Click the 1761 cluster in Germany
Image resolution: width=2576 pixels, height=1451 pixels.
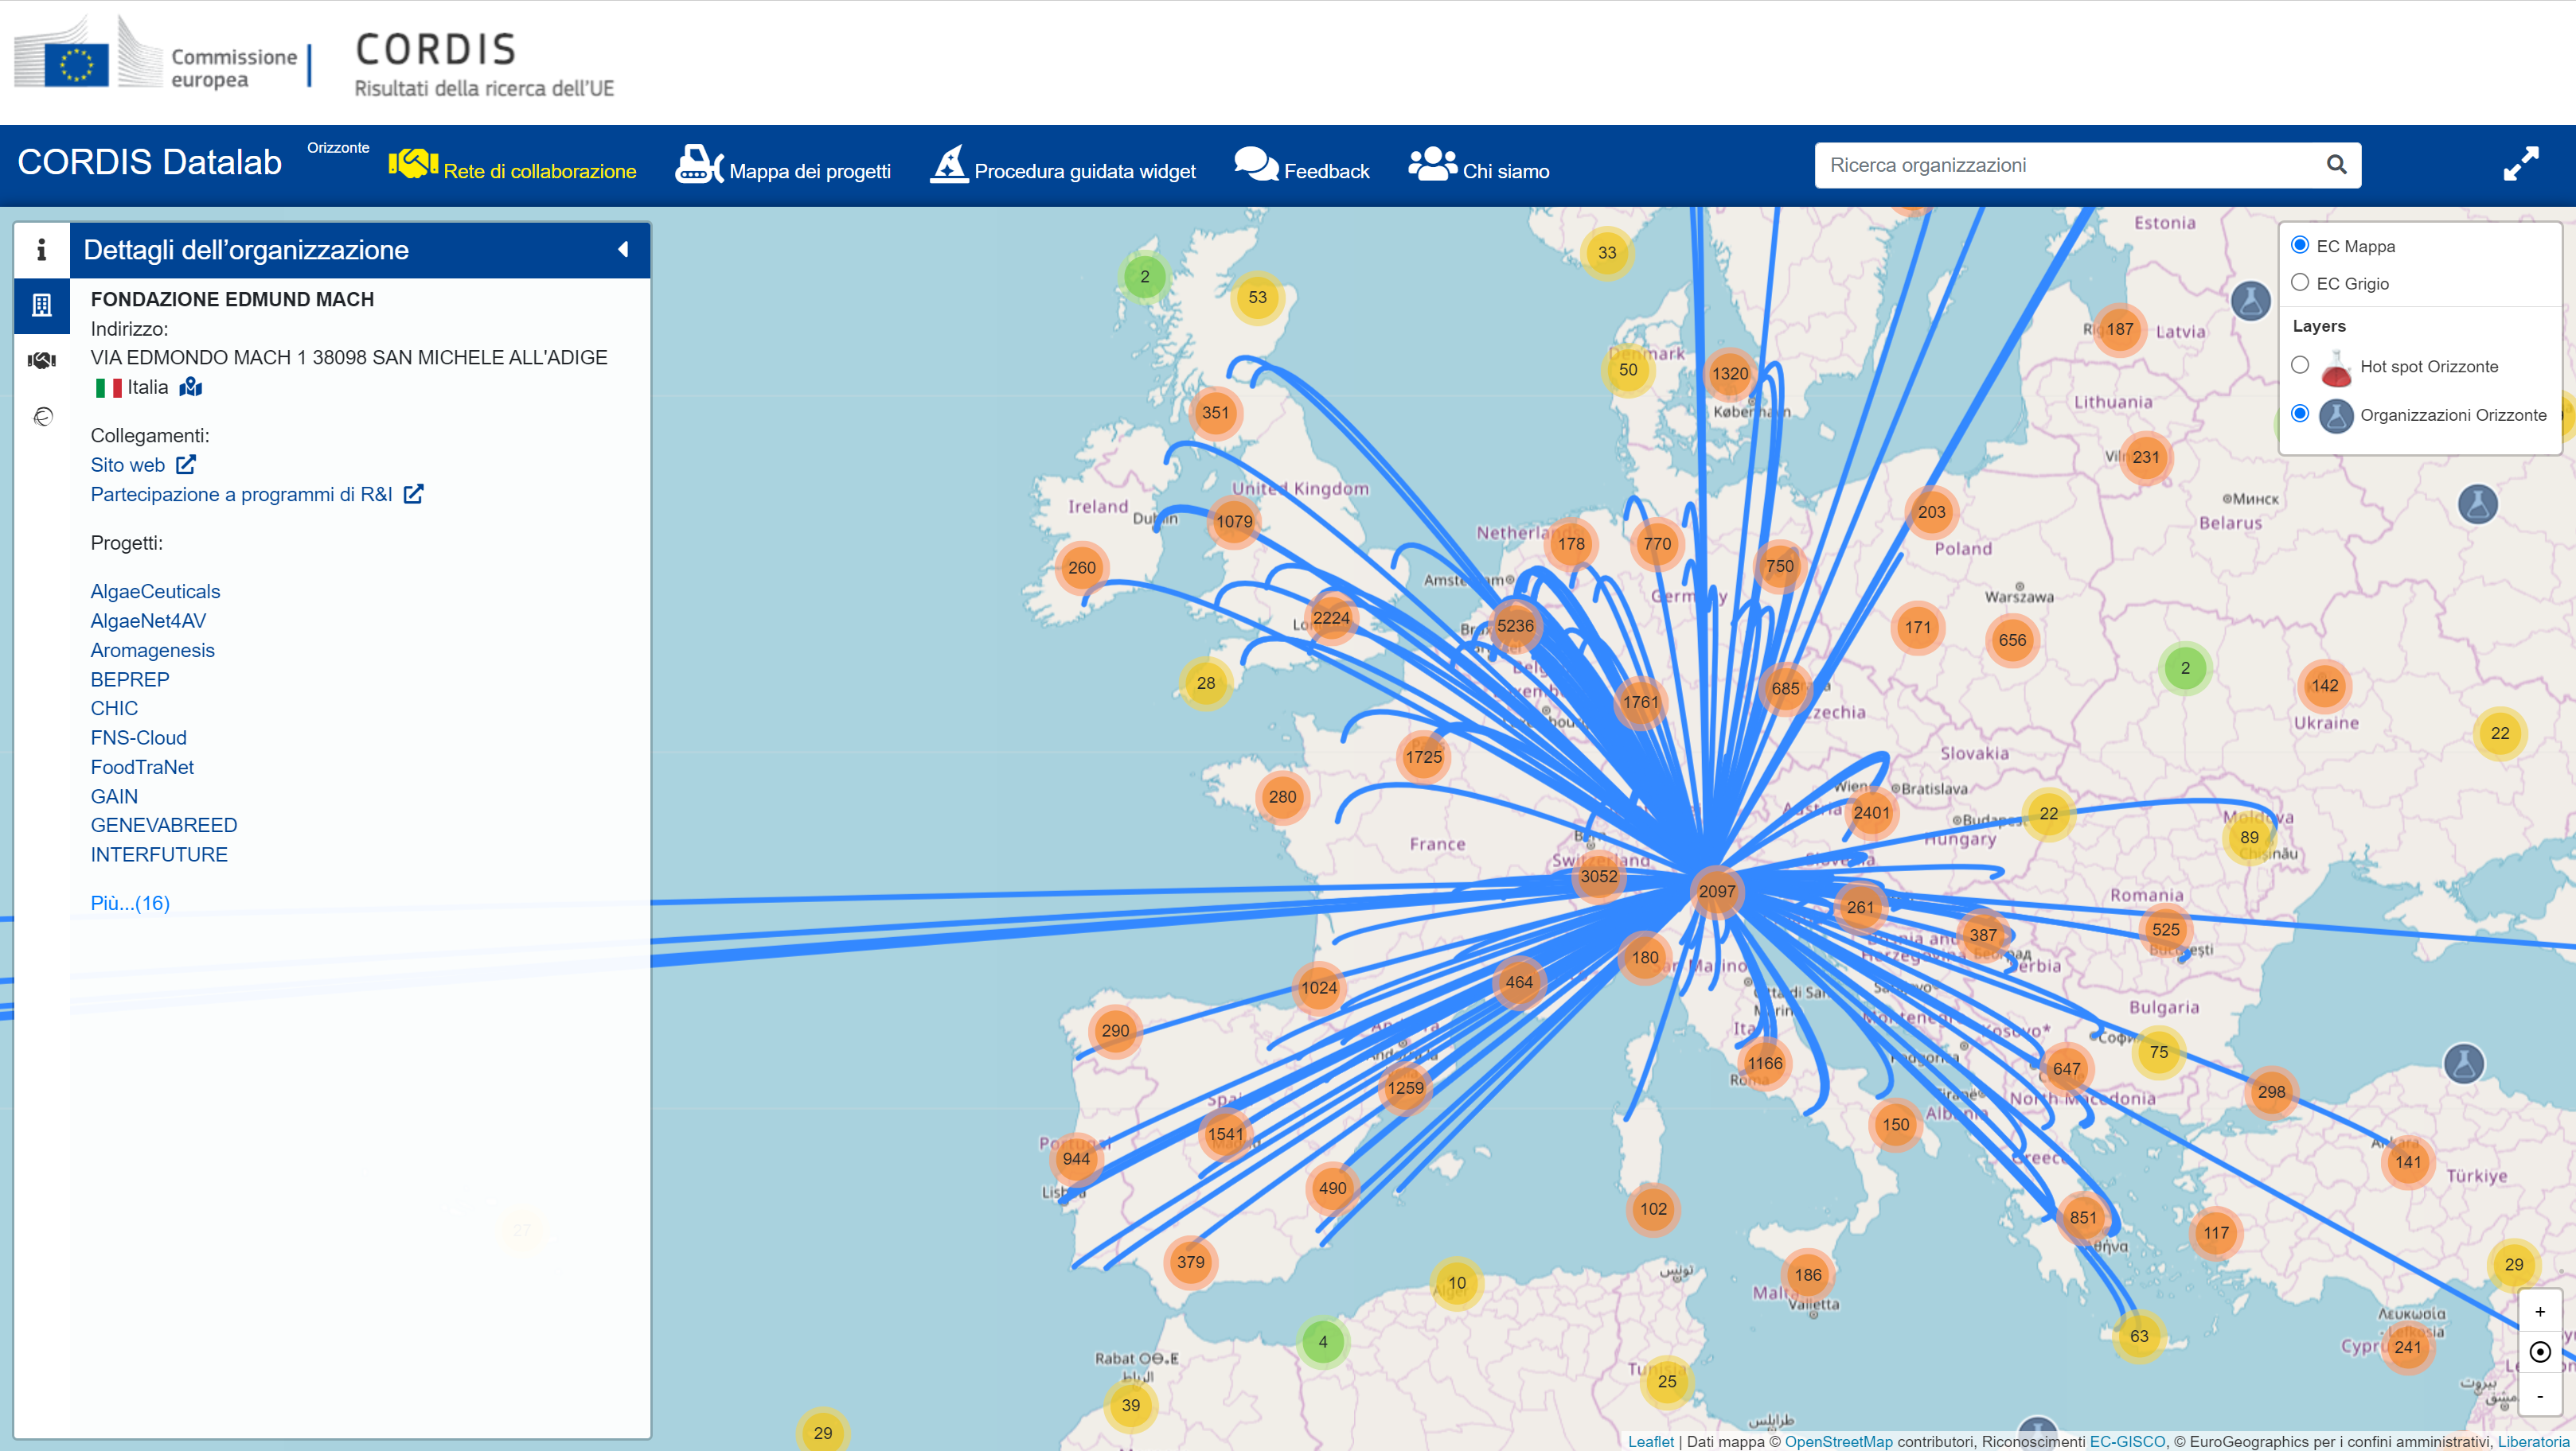coord(1640,702)
